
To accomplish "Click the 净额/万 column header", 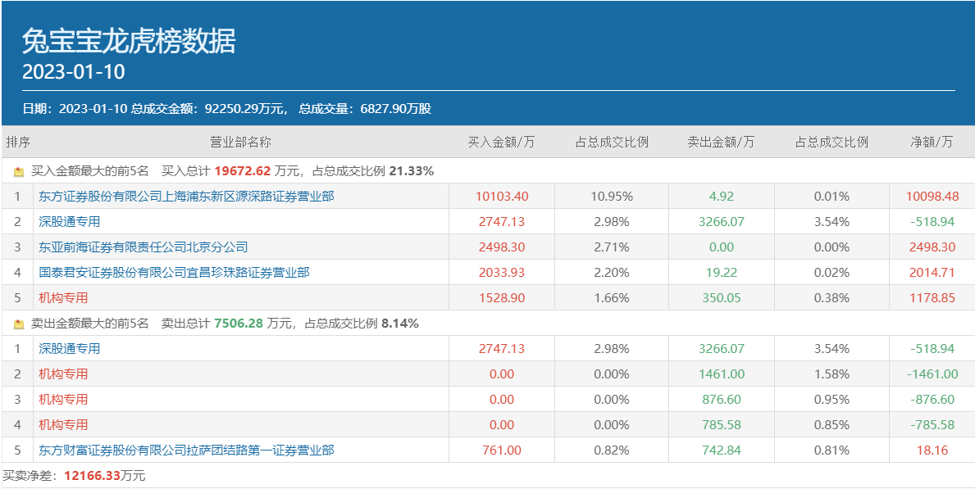I will [x=932, y=143].
